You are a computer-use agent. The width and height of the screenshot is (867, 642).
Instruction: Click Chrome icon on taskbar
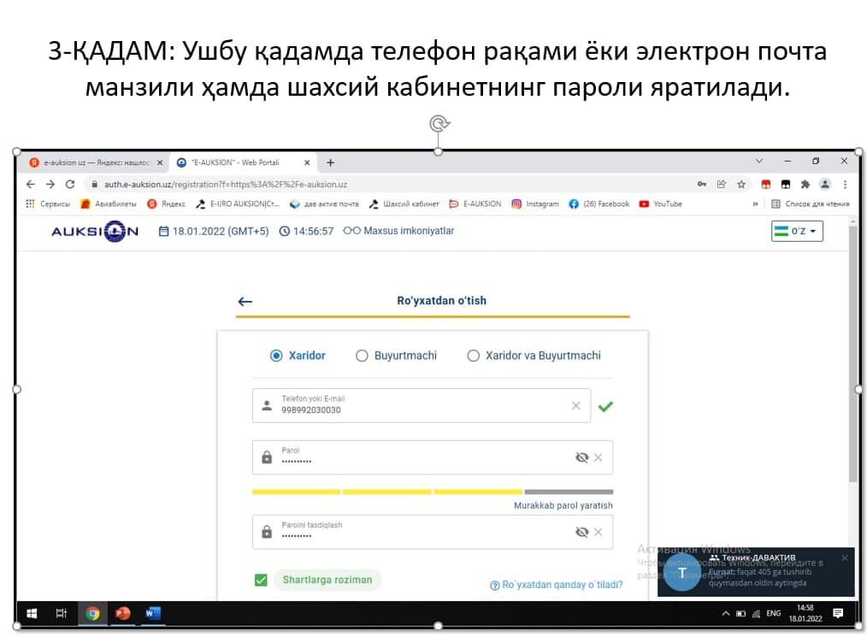click(93, 613)
